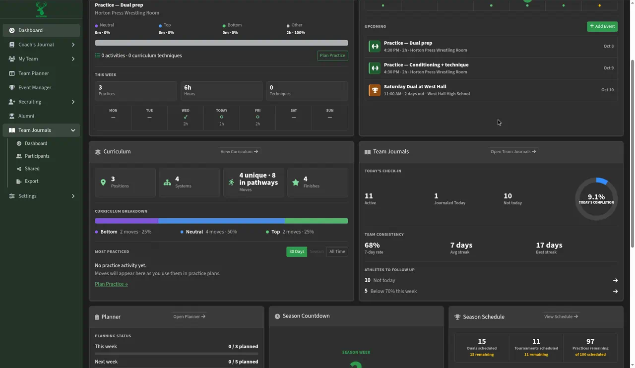The width and height of the screenshot is (635, 368).
Task: Click the Recruiting person-plus icon
Action: click(x=12, y=102)
